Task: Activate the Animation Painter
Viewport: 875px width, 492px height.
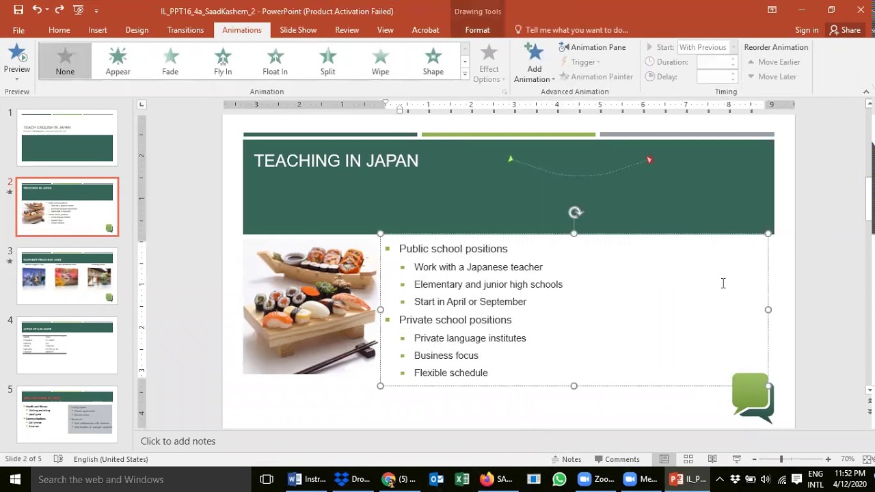Action: pos(597,77)
